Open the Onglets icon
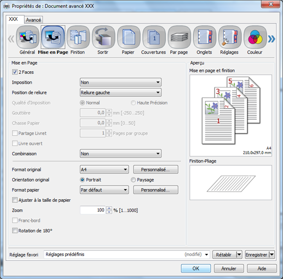 pyautogui.click(x=205, y=37)
